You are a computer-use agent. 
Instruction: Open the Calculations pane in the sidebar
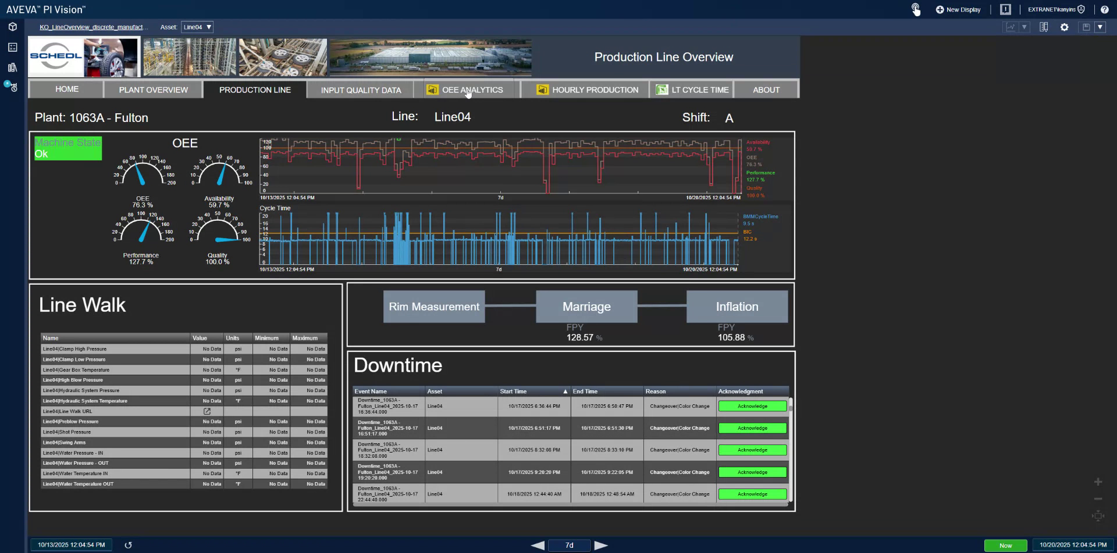click(x=13, y=47)
